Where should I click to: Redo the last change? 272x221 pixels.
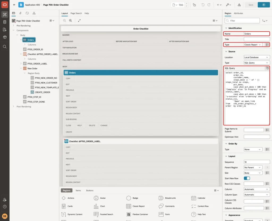pyautogui.click(x=209, y=5)
